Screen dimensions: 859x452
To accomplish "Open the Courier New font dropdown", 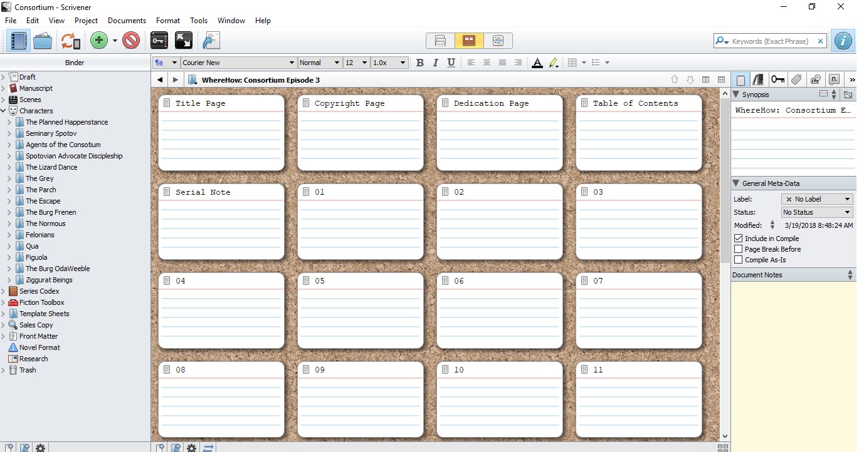I will point(238,63).
